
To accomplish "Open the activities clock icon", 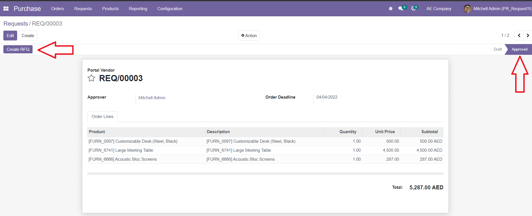I will click(x=413, y=9).
